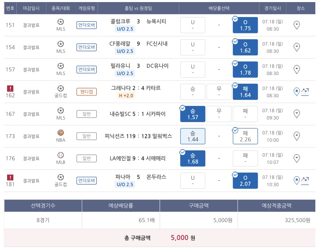Click the starred venue pin for match 181

(297, 180)
